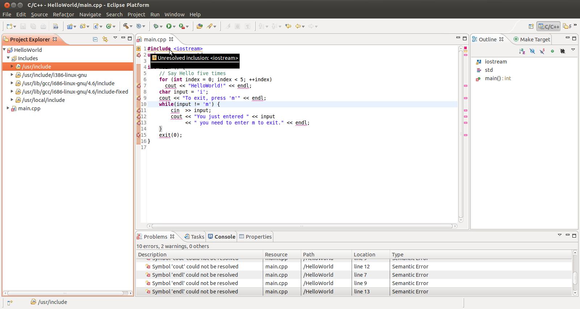
Task: Open the File menu
Action: point(7,15)
